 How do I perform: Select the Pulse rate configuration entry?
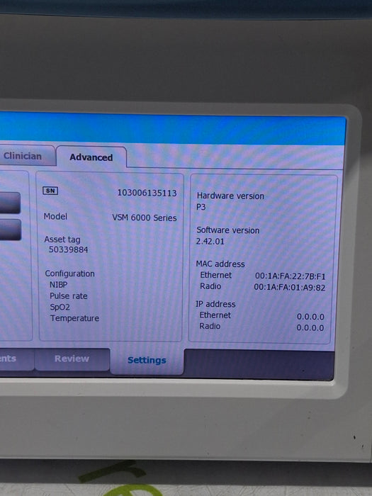(x=68, y=296)
